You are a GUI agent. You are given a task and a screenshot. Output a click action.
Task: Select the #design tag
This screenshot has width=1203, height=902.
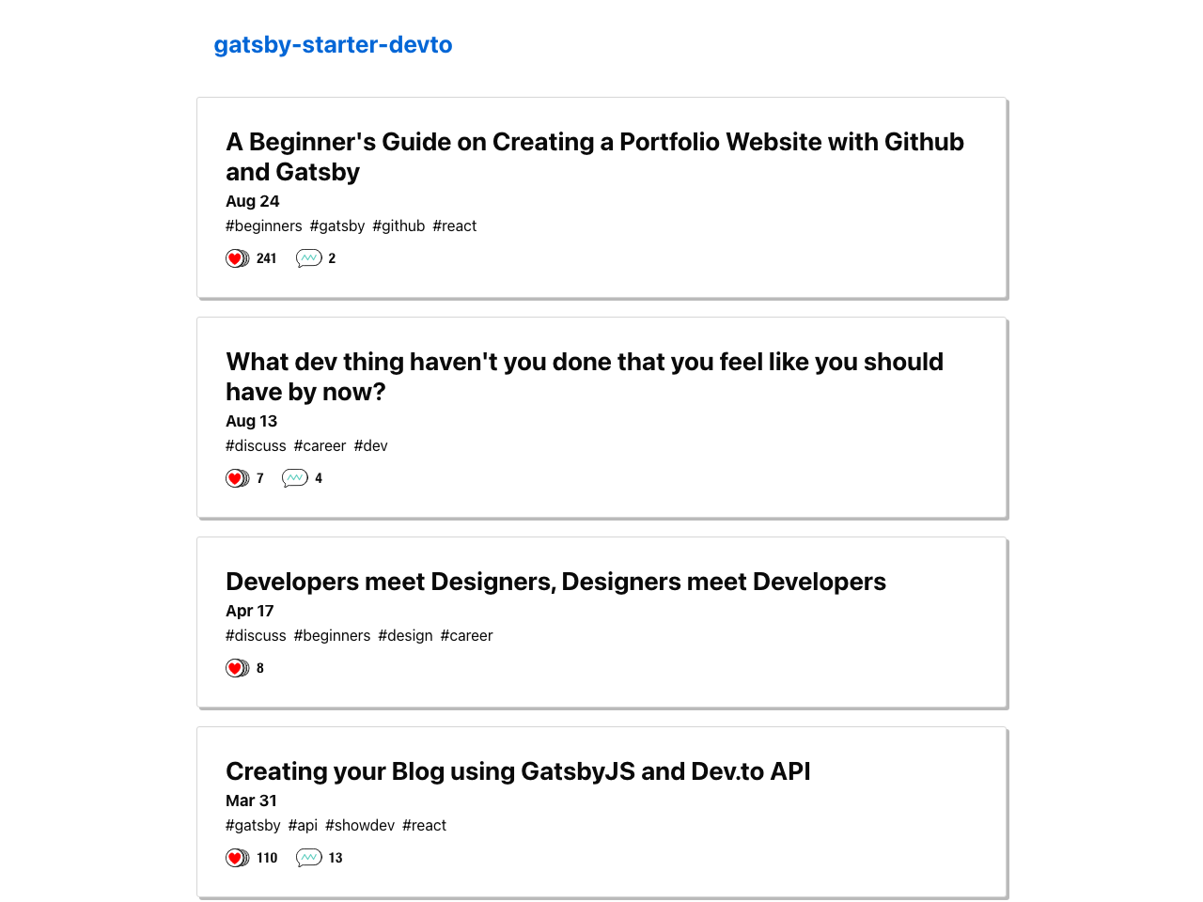(x=405, y=635)
